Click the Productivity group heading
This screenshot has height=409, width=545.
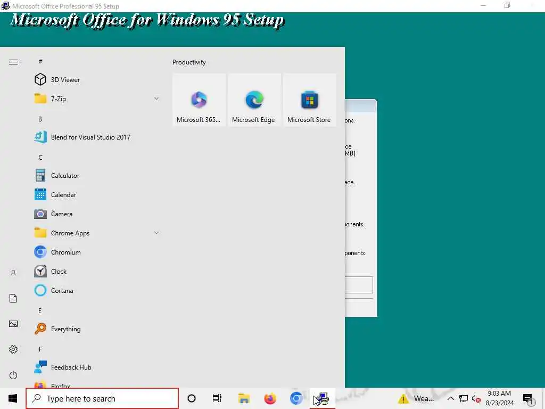[x=189, y=62]
